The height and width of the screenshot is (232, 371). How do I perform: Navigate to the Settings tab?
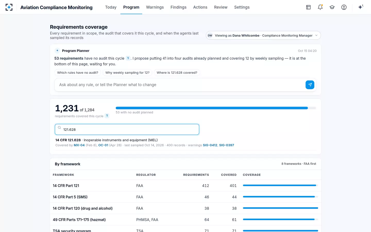[242, 7]
